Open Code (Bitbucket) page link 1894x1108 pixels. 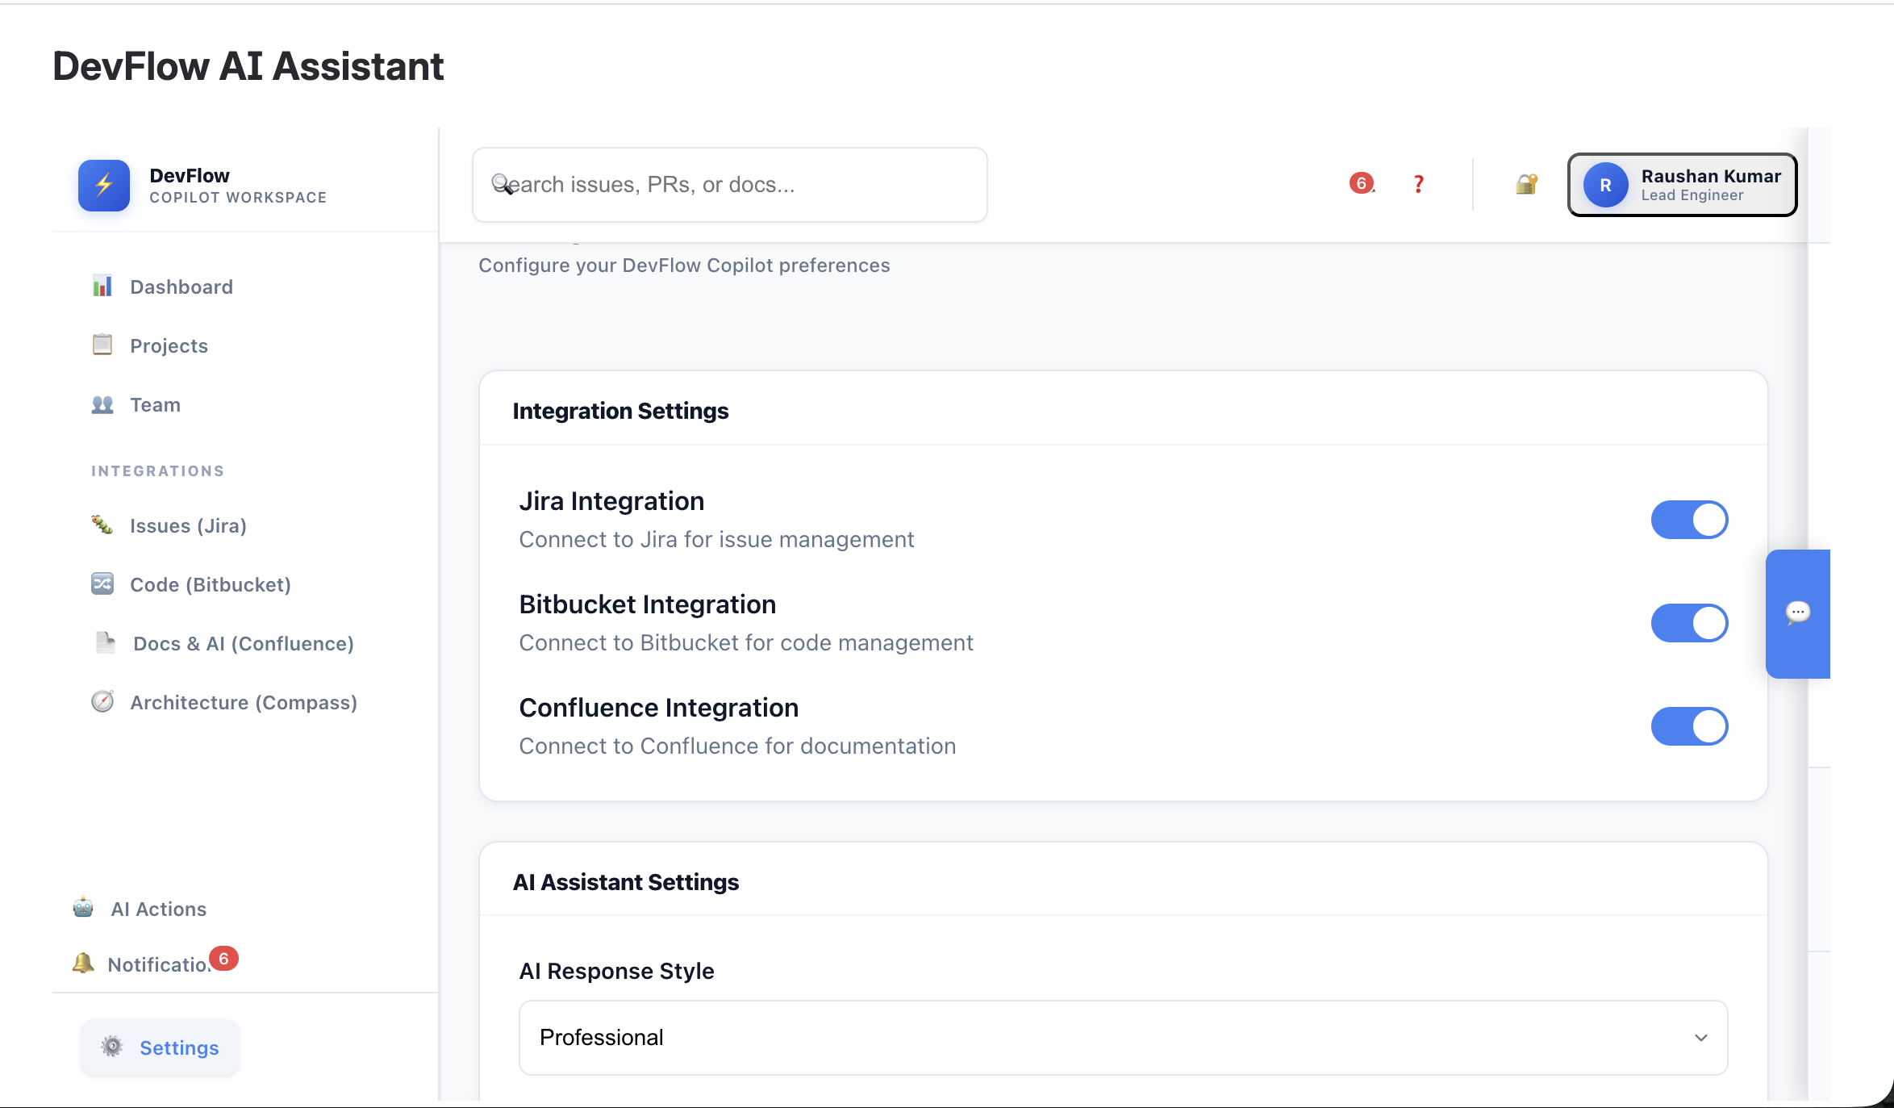click(x=210, y=584)
